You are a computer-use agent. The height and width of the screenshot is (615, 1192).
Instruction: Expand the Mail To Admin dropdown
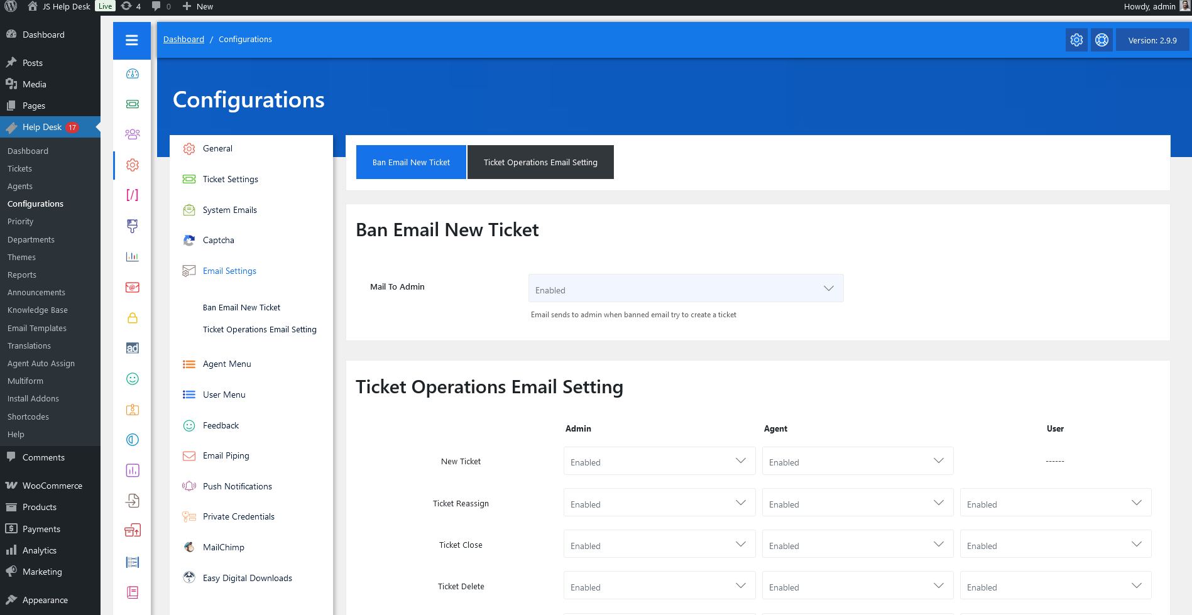(x=686, y=288)
